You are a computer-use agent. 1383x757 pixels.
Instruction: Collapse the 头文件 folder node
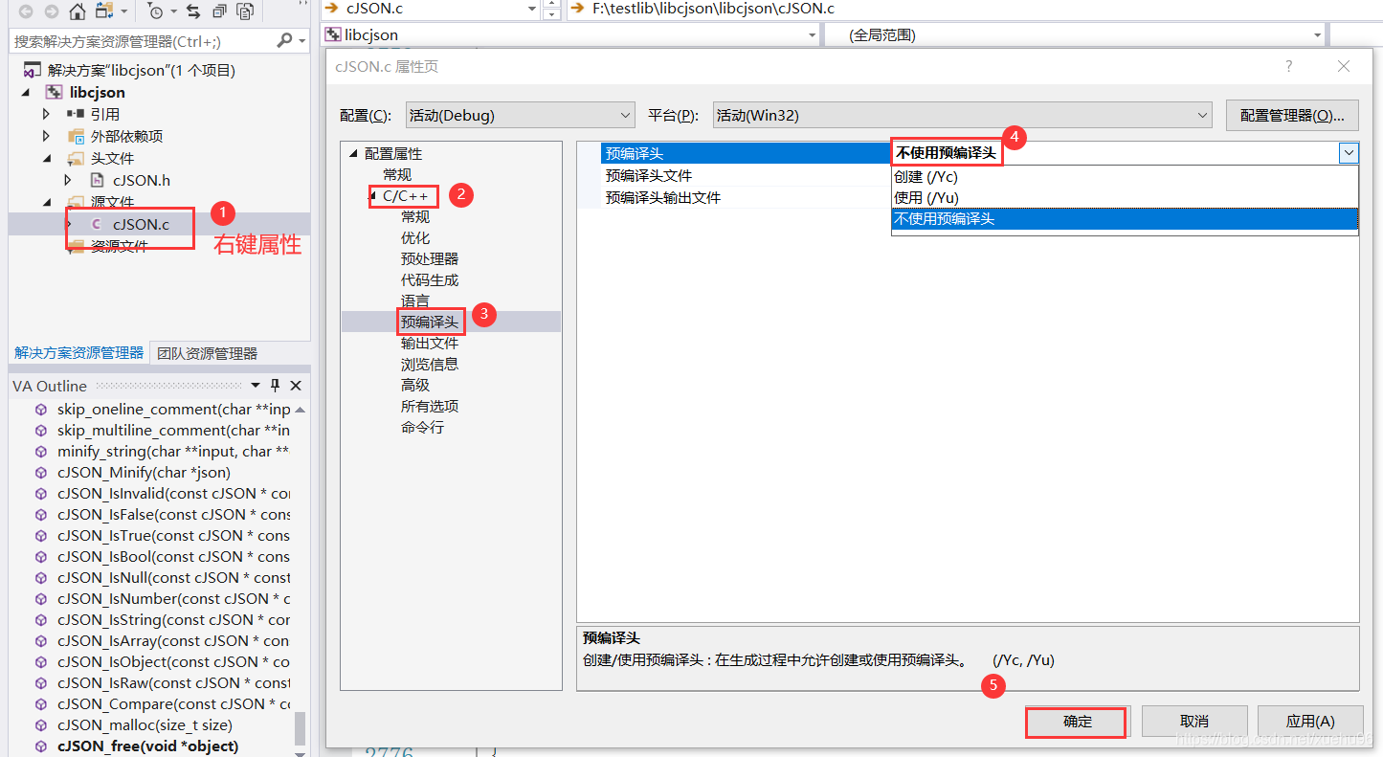click(x=46, y=158)
